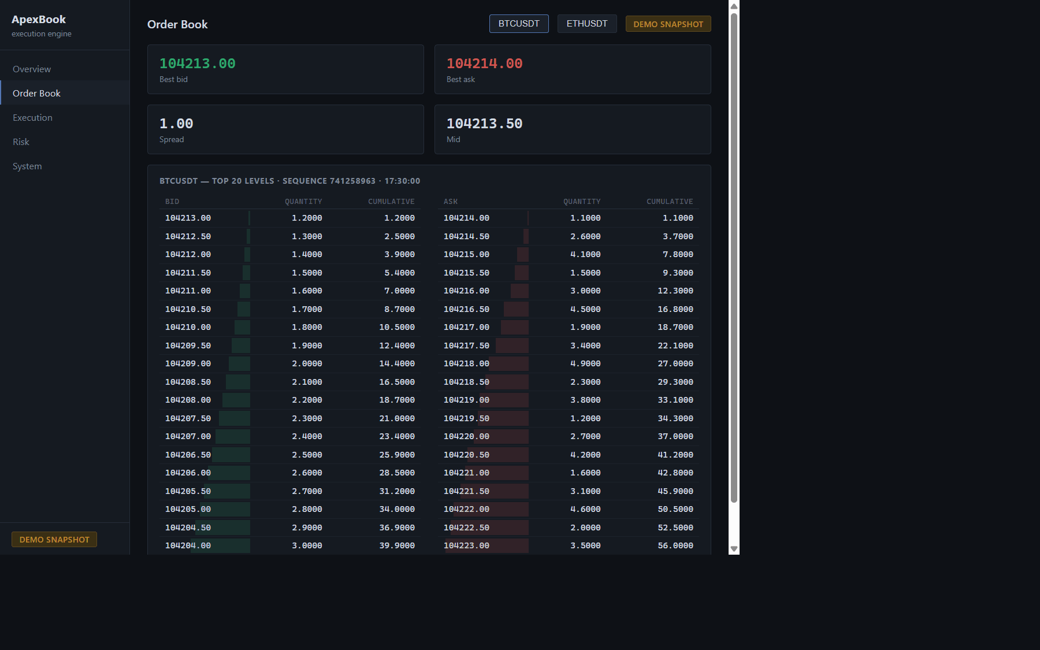Screen dimensions: 1040x650
Task: Click ask cumulative value 56.0000
Action: click(x=675, y=545)
